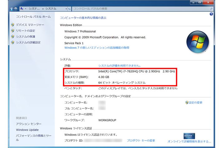Click shield icon beside デバイス マネージャー
223x148 pixels.
(13, 25)
